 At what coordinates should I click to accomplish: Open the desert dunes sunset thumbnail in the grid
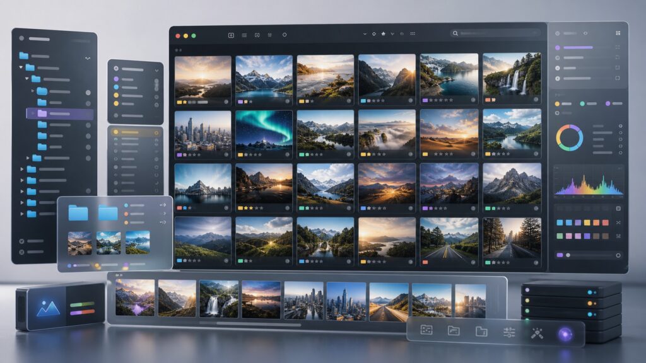coord(449,130)
